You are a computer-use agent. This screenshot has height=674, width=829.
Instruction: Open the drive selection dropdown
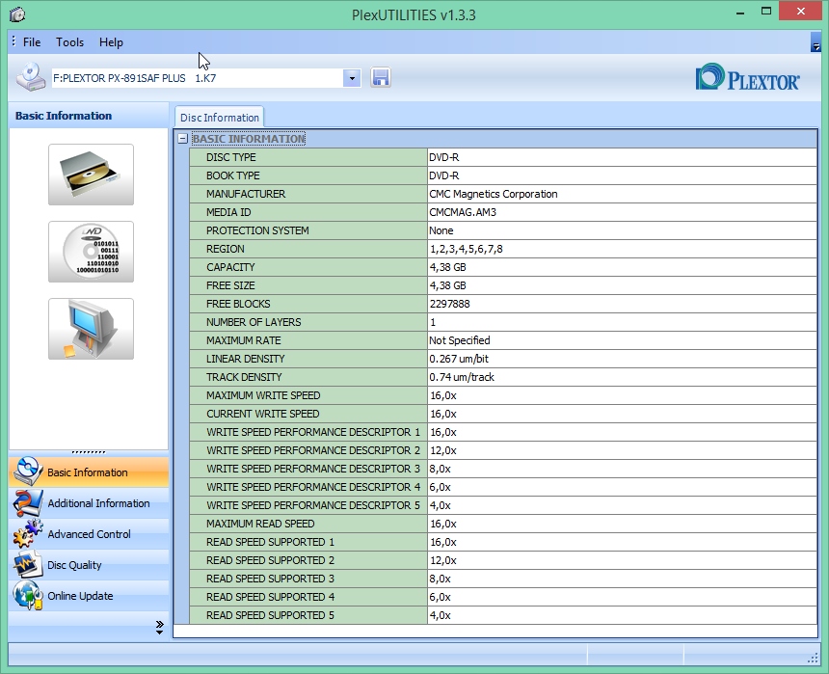click(352, 78)
